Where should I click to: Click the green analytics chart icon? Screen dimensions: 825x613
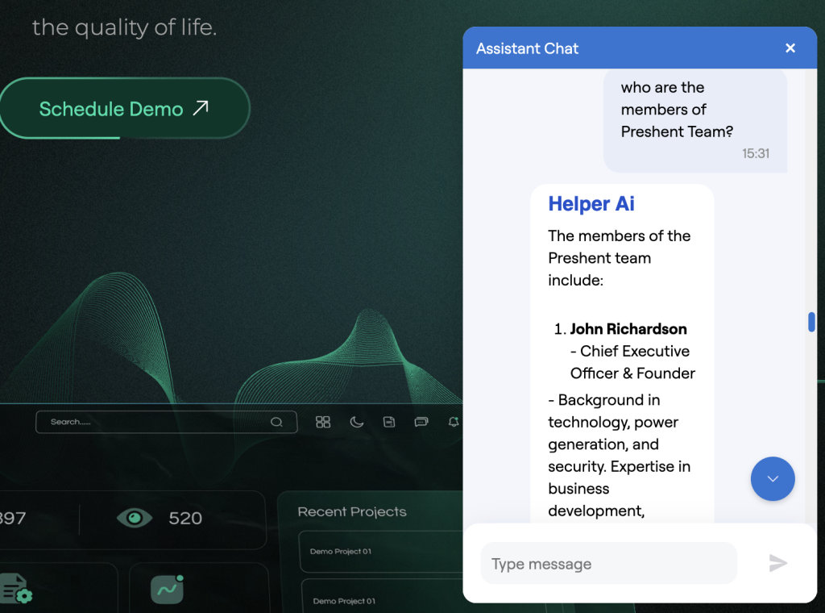coord(168,590)
